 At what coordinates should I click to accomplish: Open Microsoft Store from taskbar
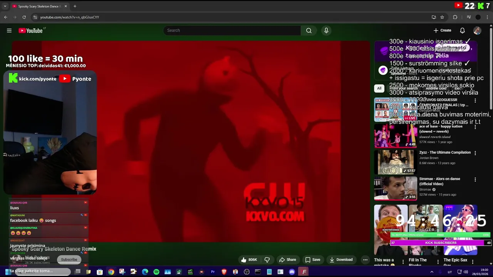coord(100,272)
